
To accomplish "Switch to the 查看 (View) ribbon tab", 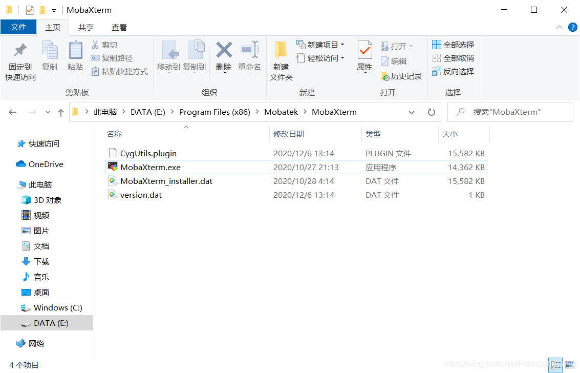I will pyautogui.click(x=119, y=27).
